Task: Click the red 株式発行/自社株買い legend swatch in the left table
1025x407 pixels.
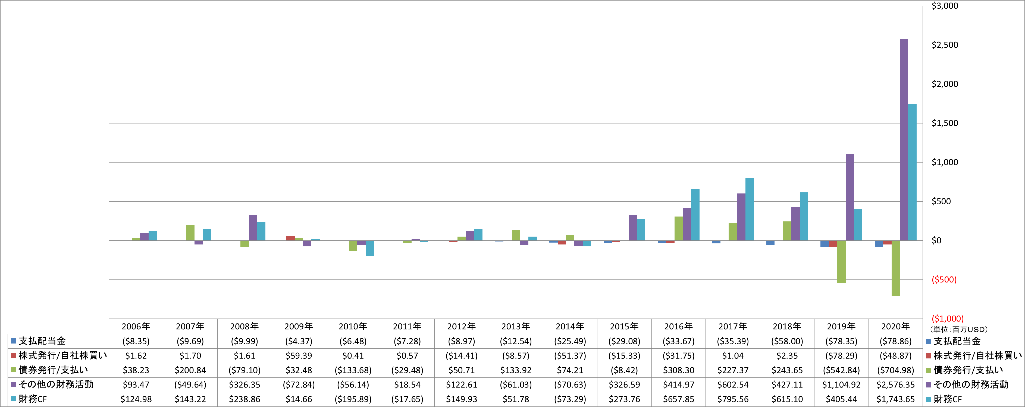Action: tap(13, 355)
